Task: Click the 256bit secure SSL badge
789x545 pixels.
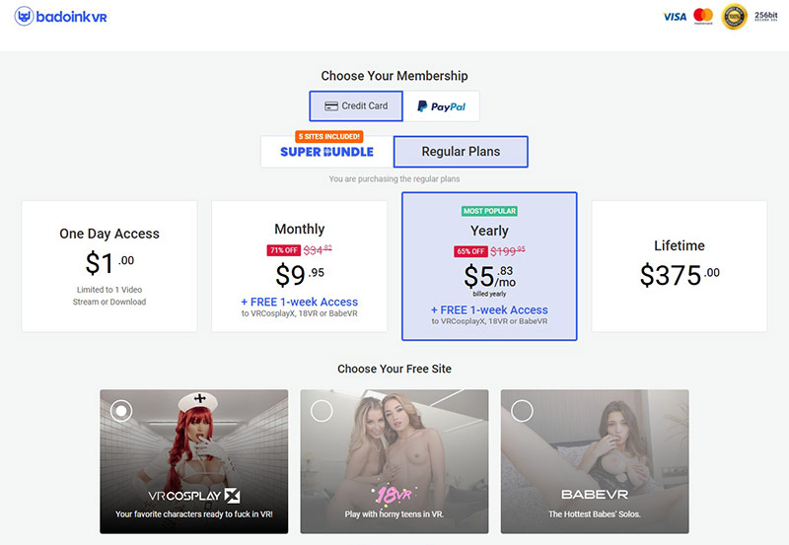Action: tap(766, 17)
